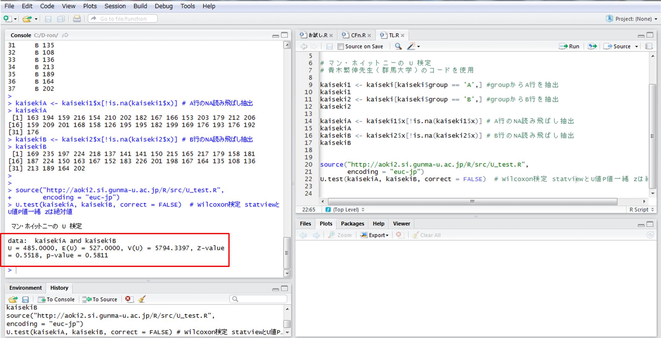This screenshot has height=338, width=661.
Task: Open the R Script file type selector
Action: click(x=642, y=209)
